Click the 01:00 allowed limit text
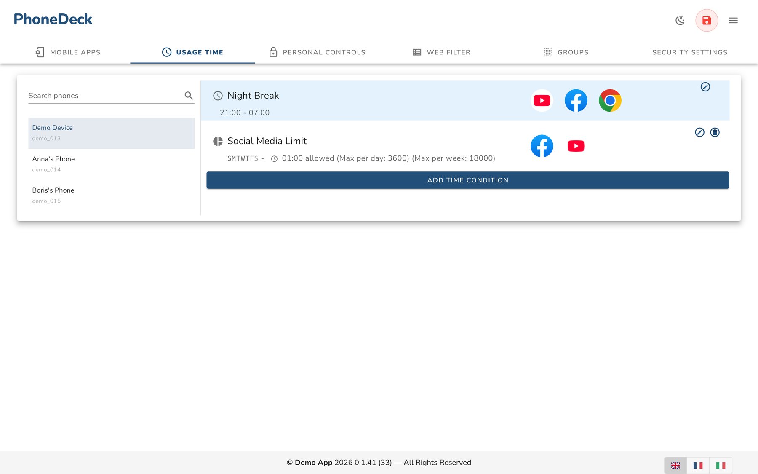Viewport: 758px width, 474px height. 388,158
